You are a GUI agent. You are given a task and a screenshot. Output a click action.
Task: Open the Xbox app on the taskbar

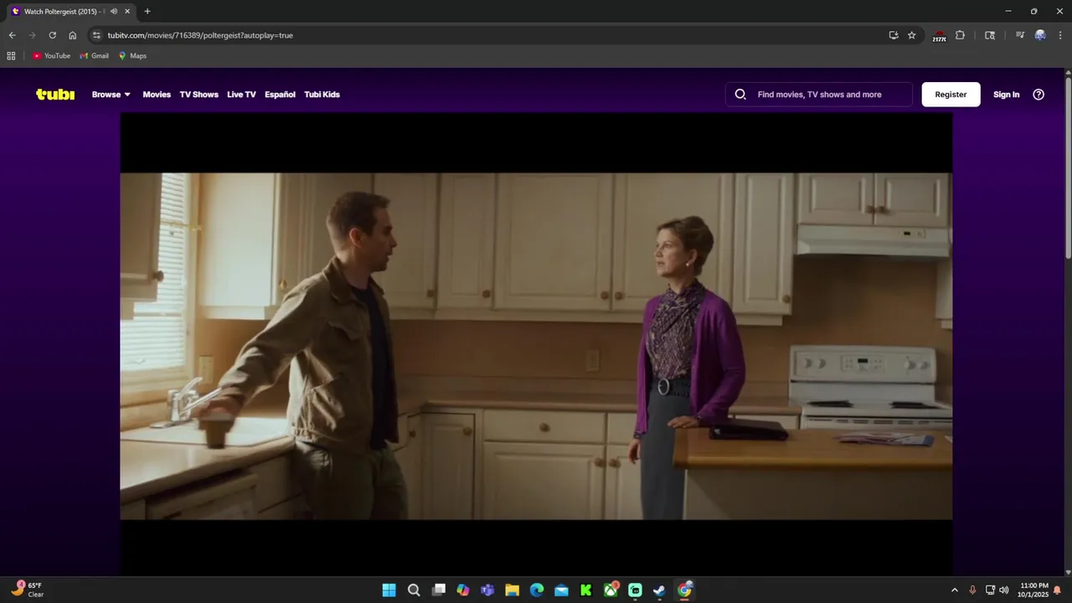coord(611,590)
